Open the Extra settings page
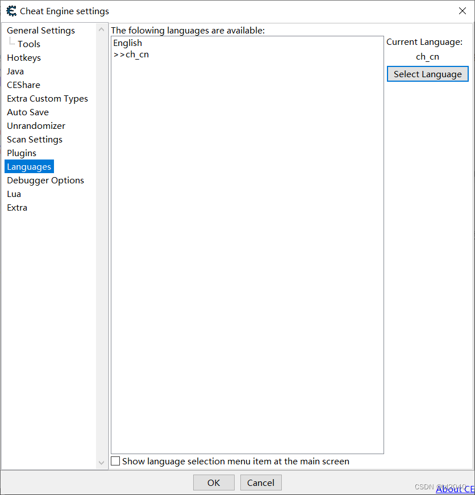Screen dimensions: 475x495 (17, 207)
